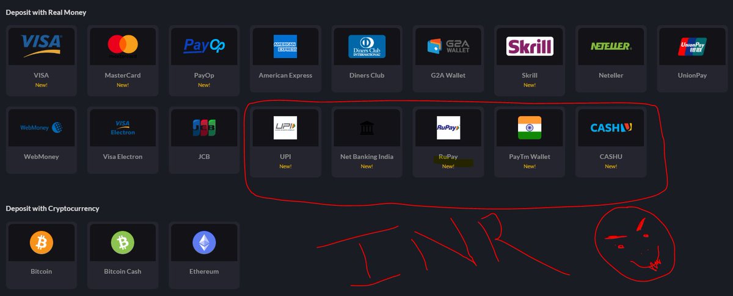This screenshot has width=733, height=296.
Task: Choose the Neteller logo
Action: click(611, 46)
